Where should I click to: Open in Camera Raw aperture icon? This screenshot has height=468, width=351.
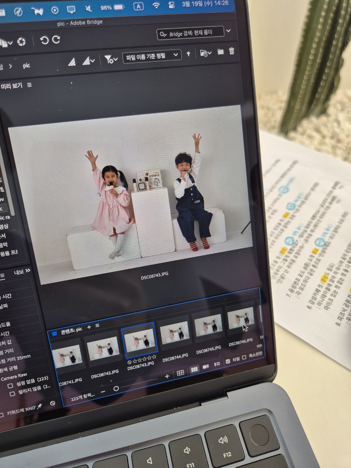[21, 42]
